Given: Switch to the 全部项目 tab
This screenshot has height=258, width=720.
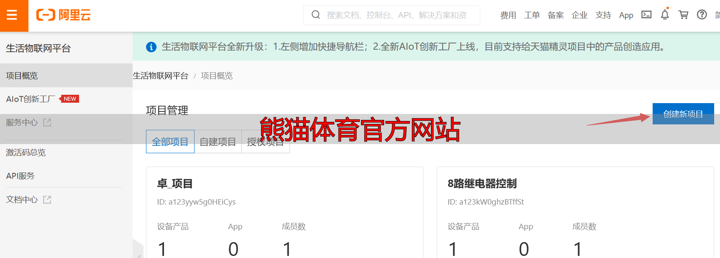Looking at the screenshot, I should click(x=170, y=142).
